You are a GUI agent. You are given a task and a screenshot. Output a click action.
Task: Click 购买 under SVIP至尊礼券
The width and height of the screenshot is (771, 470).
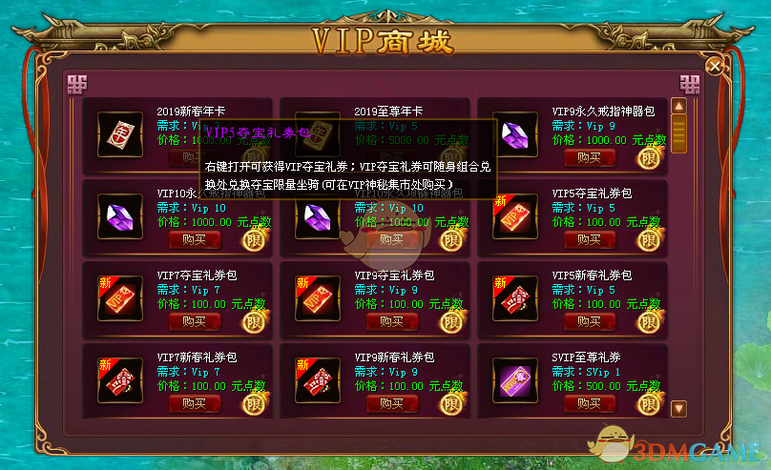[589, 403]
